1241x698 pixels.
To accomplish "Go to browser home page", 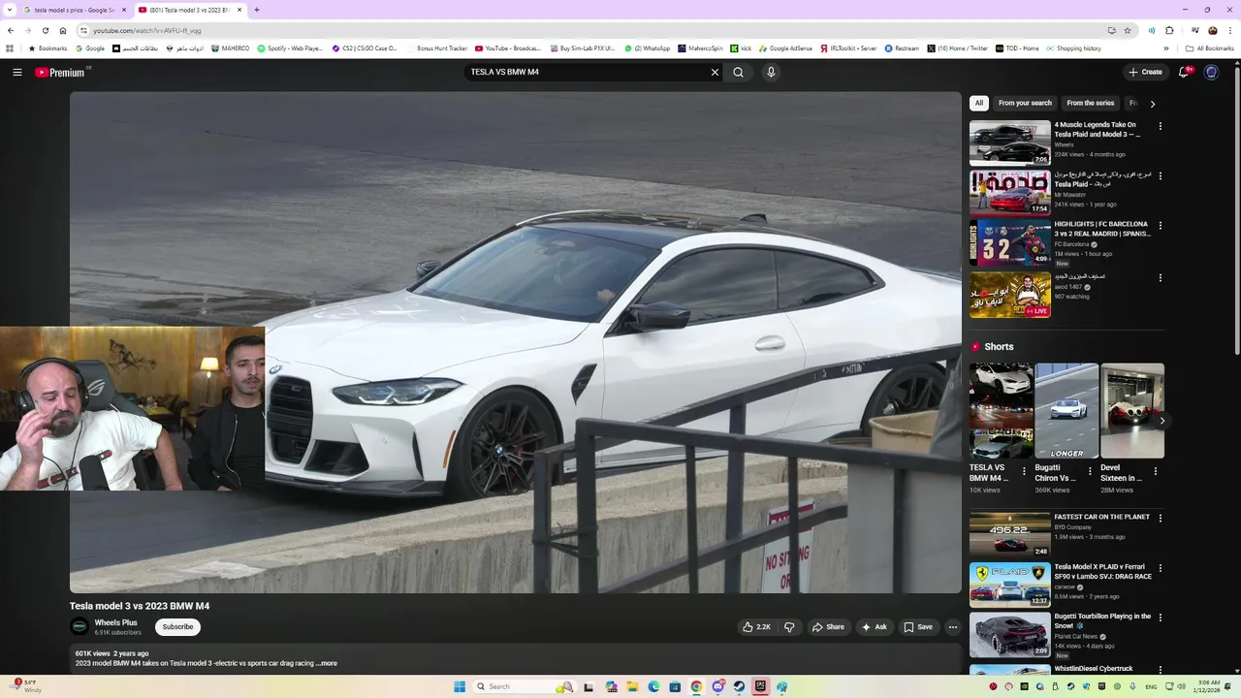I will (x=63, y=30).
